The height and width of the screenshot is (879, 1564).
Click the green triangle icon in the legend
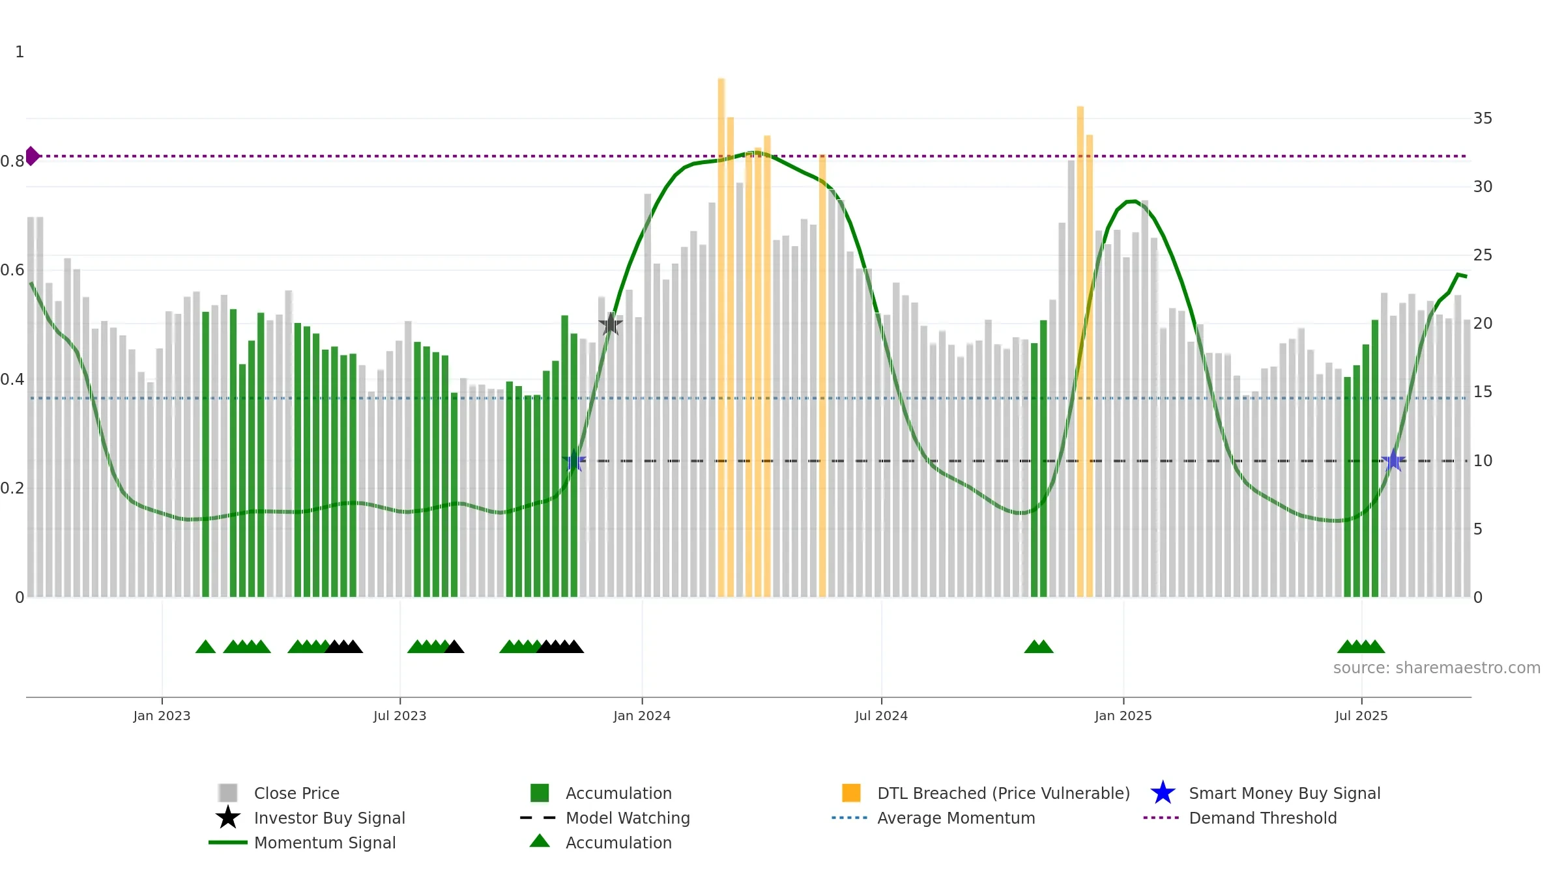pos(540,841)
